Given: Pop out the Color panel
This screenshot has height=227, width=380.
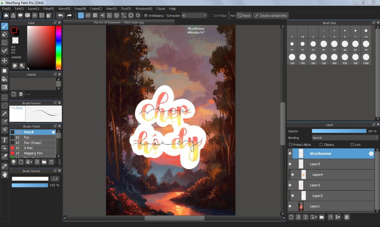Looking at the screenshot, I should pyautogui.click(x=55, y=23).
